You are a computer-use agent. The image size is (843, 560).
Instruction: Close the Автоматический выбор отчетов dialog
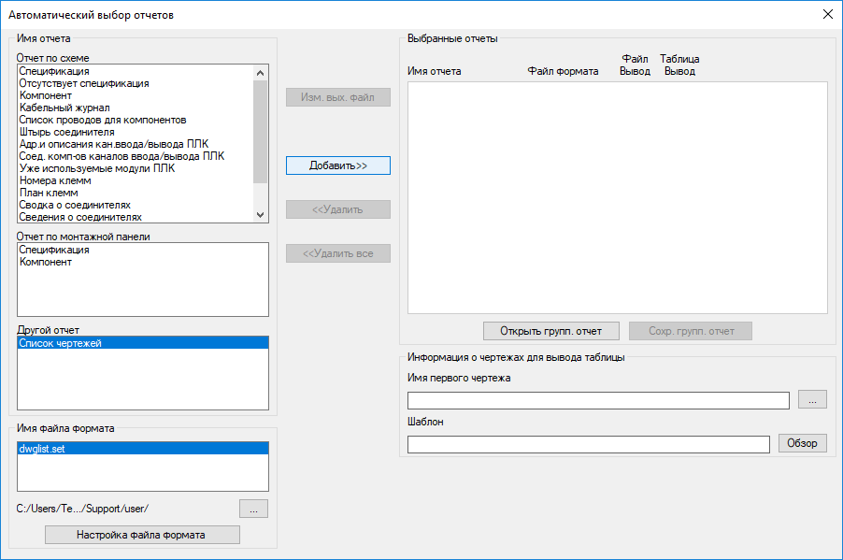[x=827, y=14]
